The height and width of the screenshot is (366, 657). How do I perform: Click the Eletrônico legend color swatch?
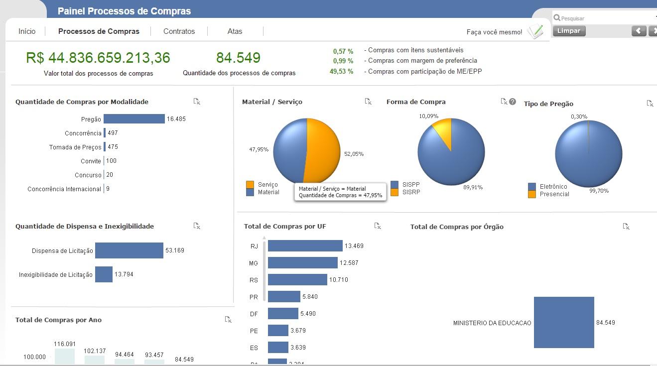[532, 187]
